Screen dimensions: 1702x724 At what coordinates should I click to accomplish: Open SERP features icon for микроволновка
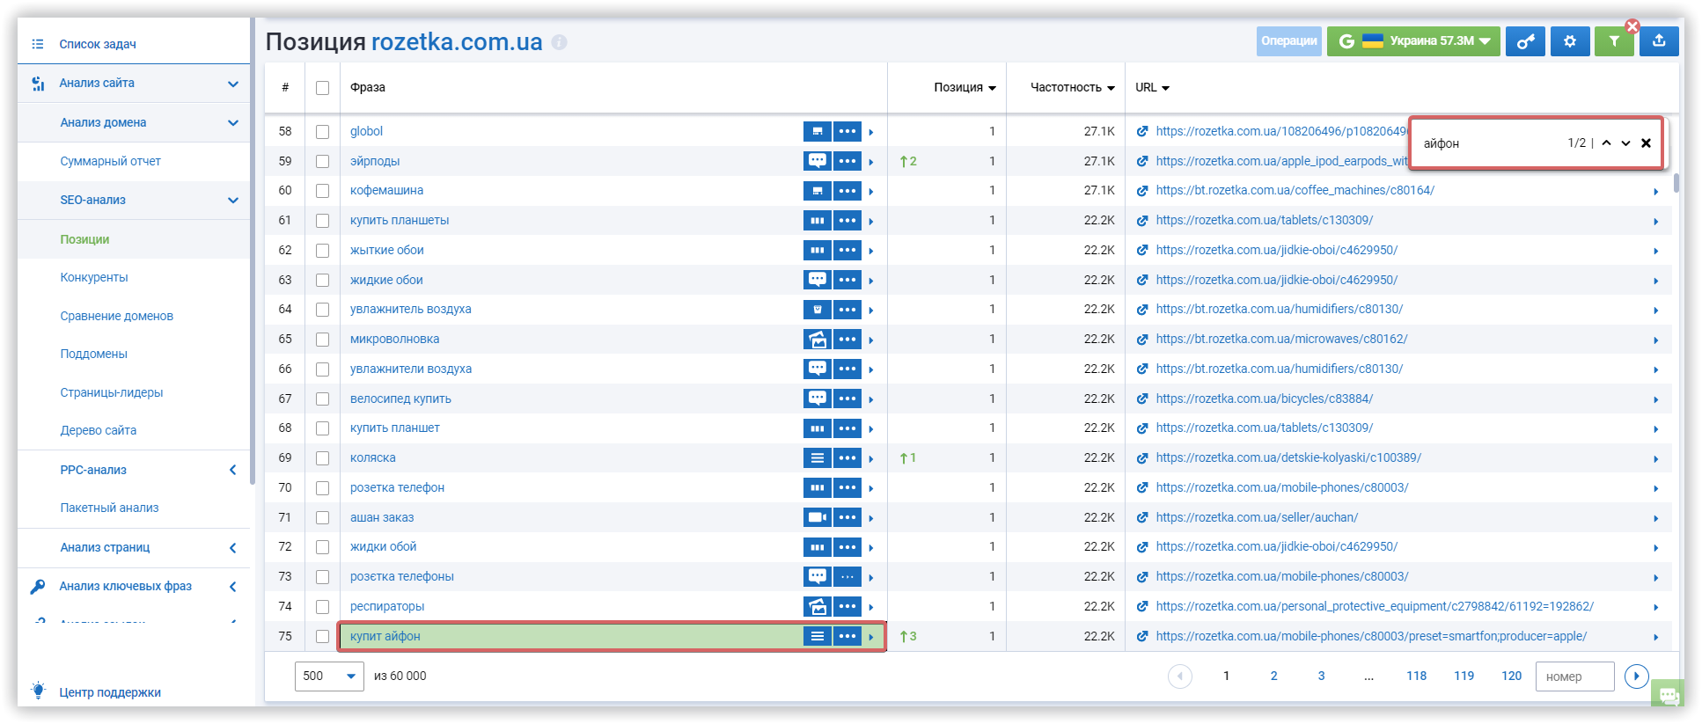coord(818,340)
